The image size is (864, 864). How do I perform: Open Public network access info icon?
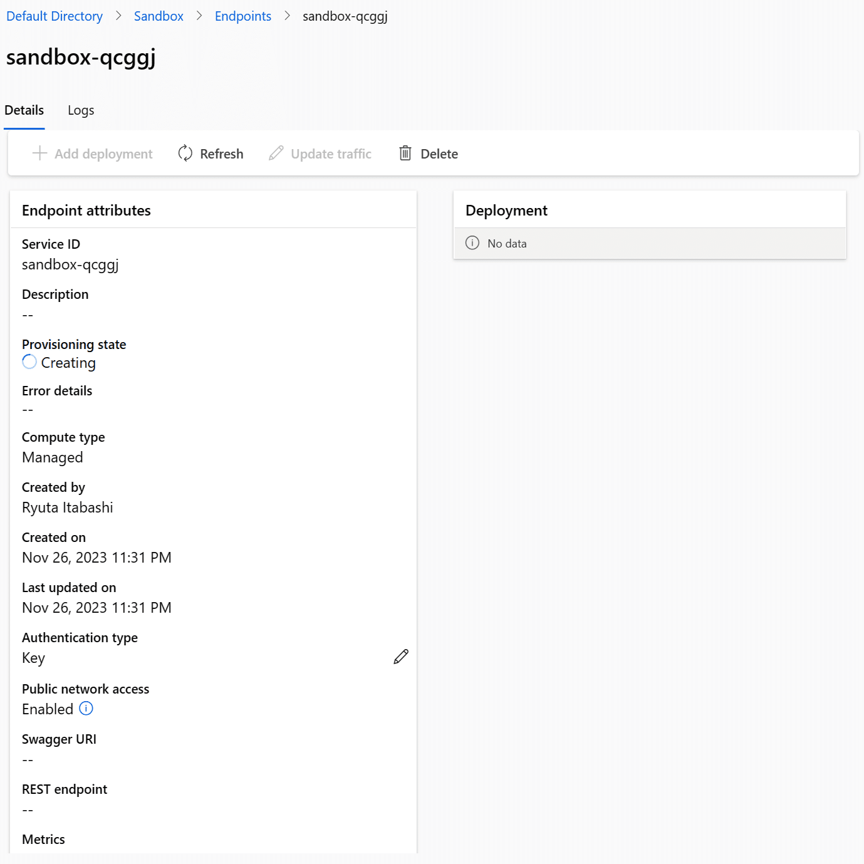pyautogui.click(x=86, y=709)
